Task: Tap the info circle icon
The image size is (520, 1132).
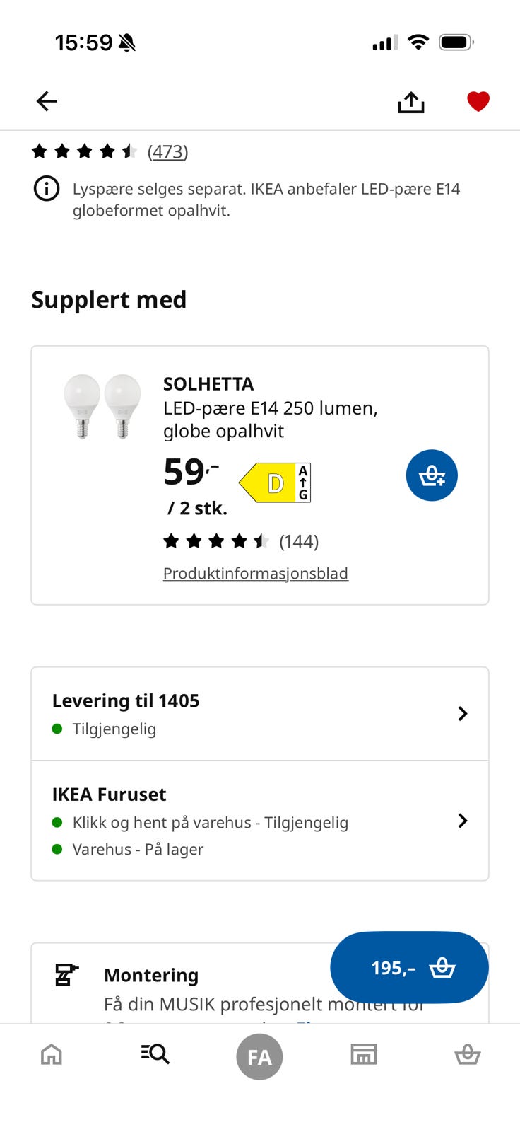Action: pos(47,189)
